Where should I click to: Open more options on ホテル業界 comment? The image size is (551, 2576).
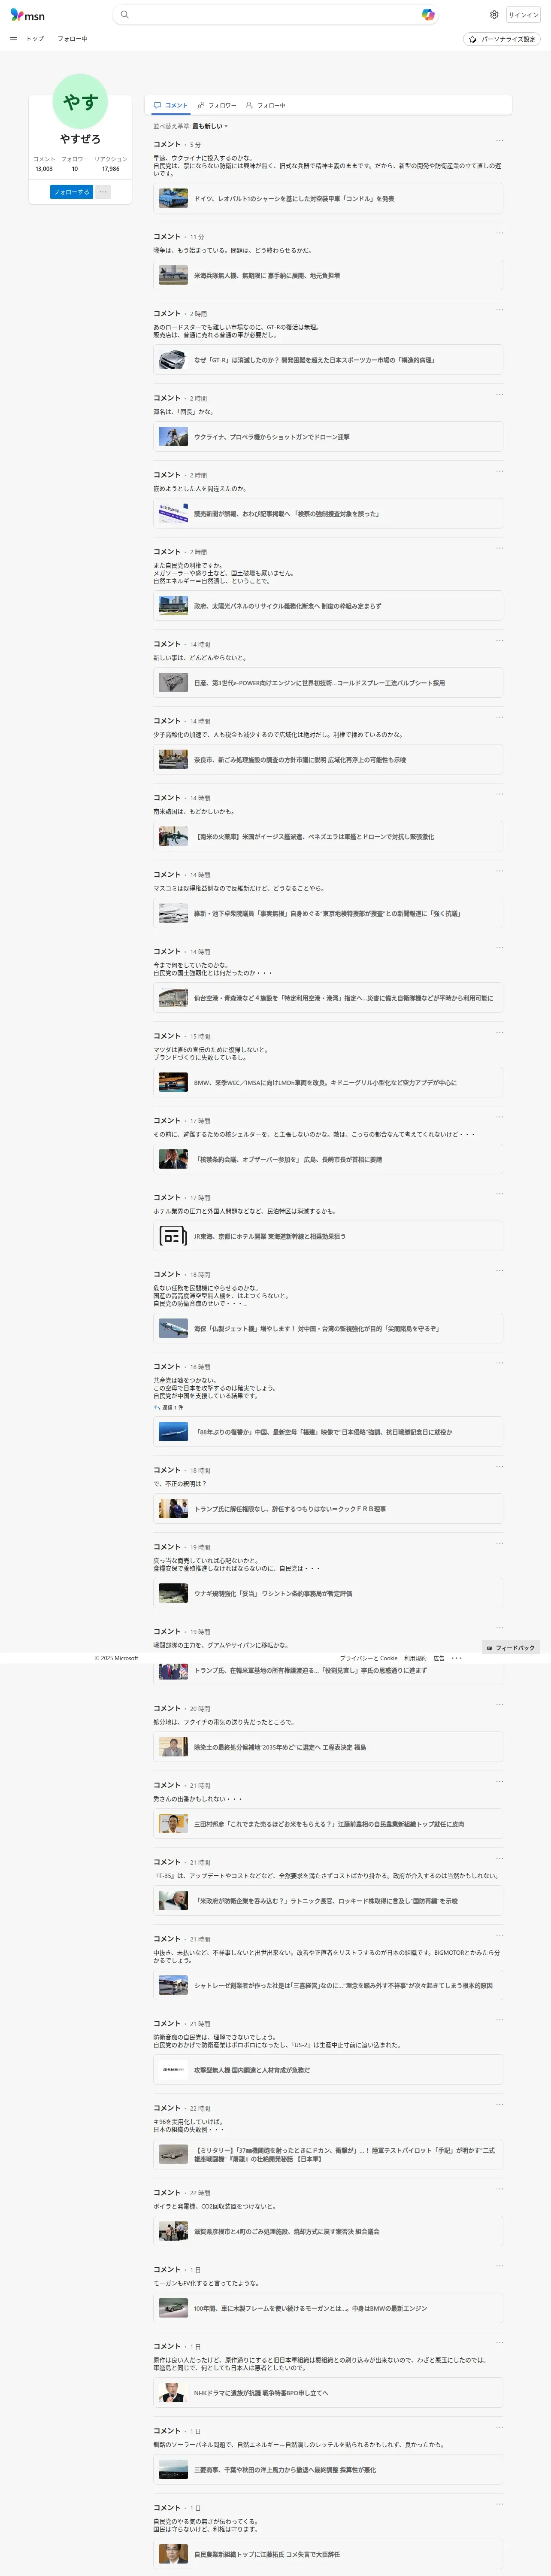coord(499,1194)
